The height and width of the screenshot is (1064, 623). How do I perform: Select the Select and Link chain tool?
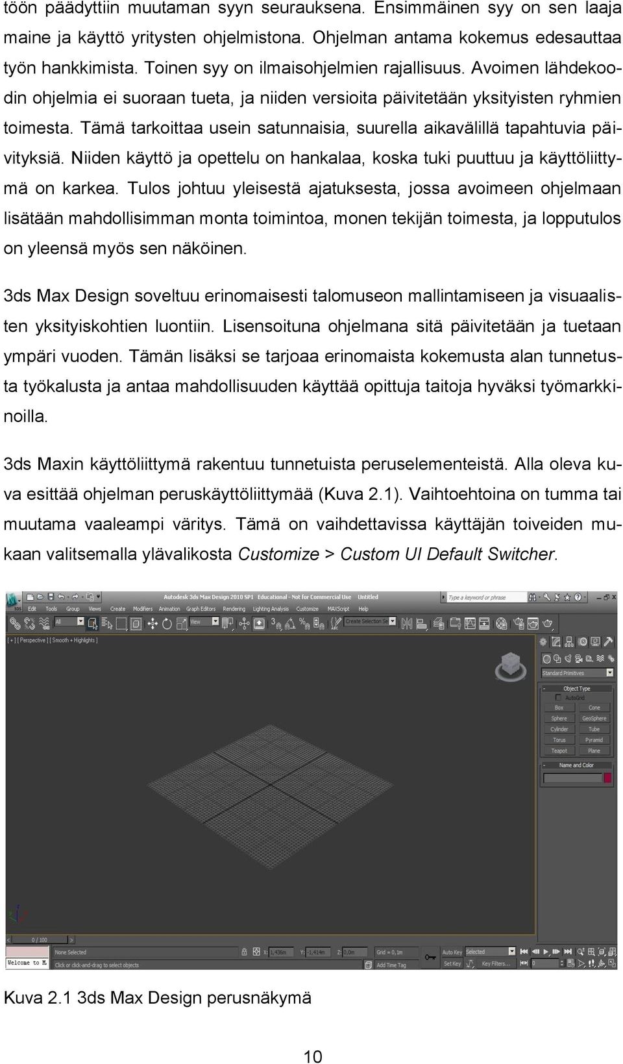point(14,623)
